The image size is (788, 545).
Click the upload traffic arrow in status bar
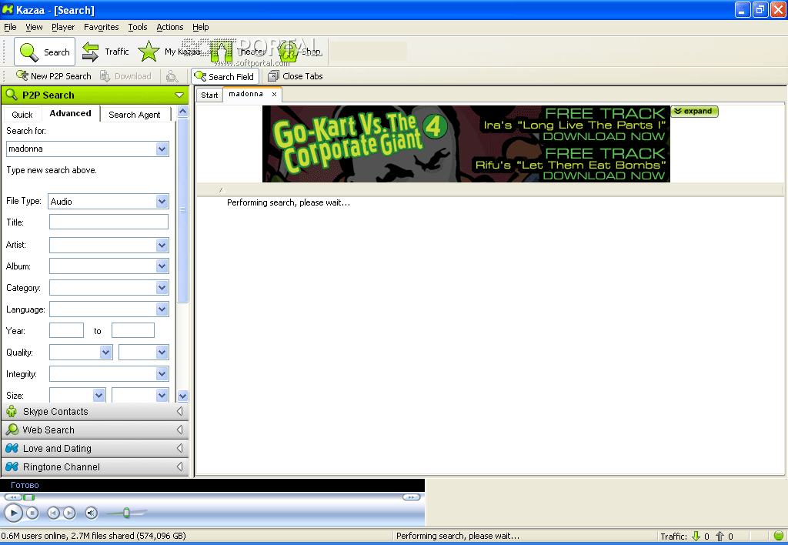[x=720, y=536]
